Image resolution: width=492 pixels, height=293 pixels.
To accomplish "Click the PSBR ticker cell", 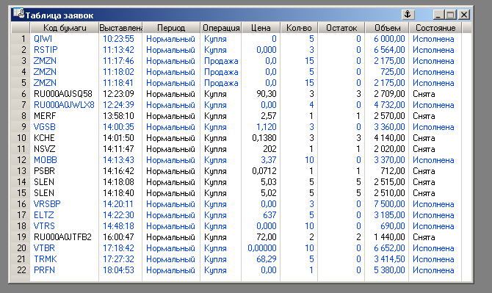I will 44,171.
